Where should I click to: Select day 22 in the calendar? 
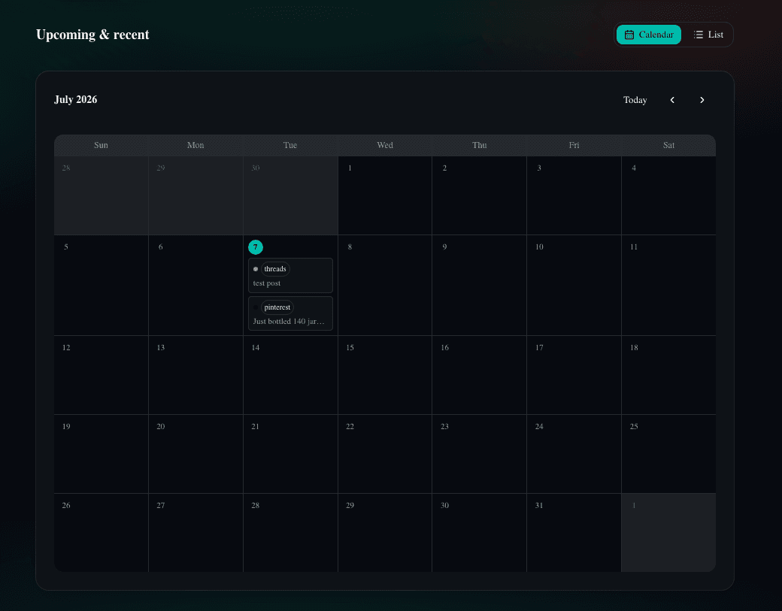(x=385, y=454)
